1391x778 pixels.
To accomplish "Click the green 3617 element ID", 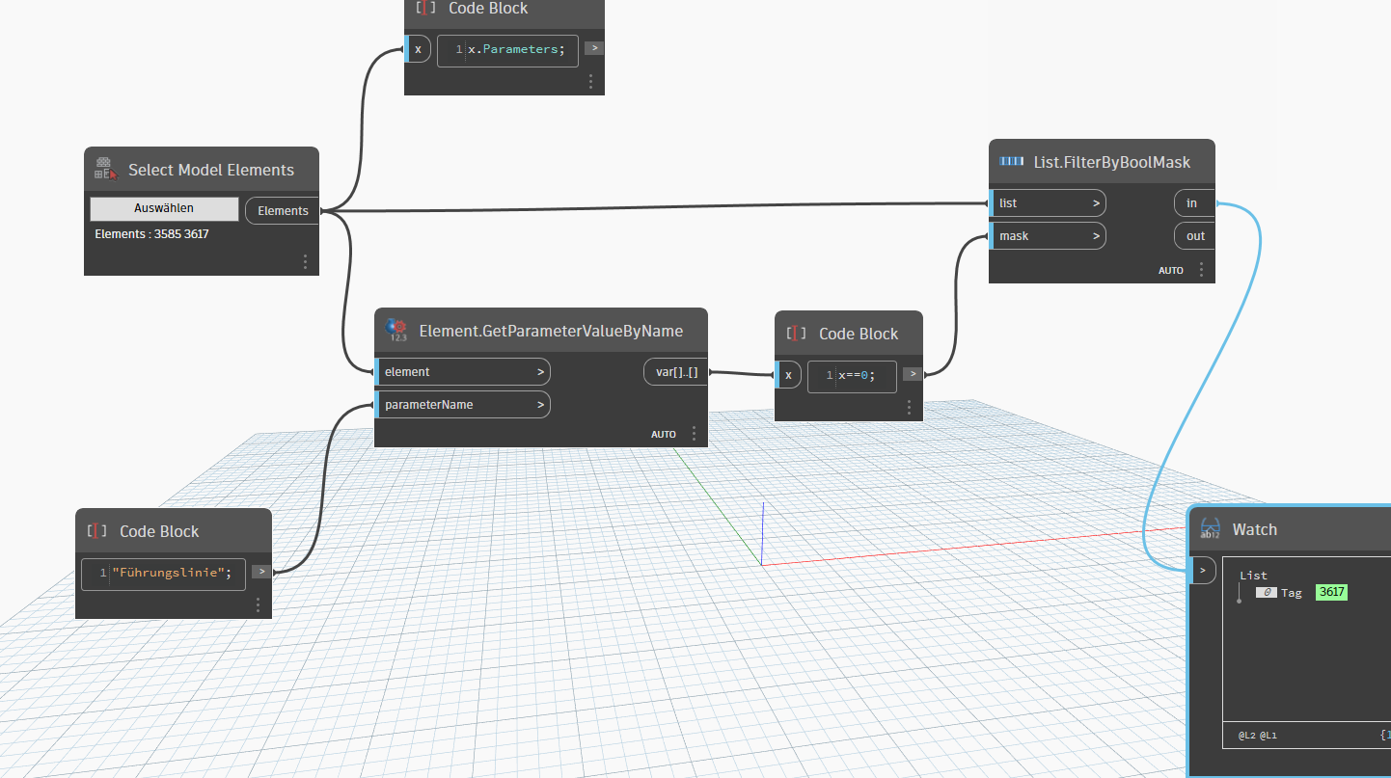I will (1331, 592).
